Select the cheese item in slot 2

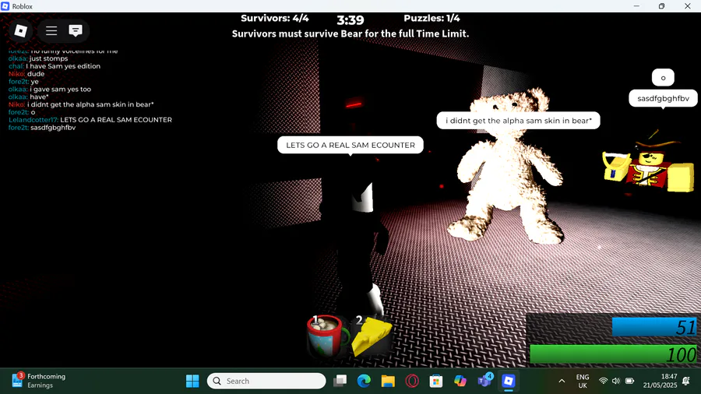(x=371, y=336)
